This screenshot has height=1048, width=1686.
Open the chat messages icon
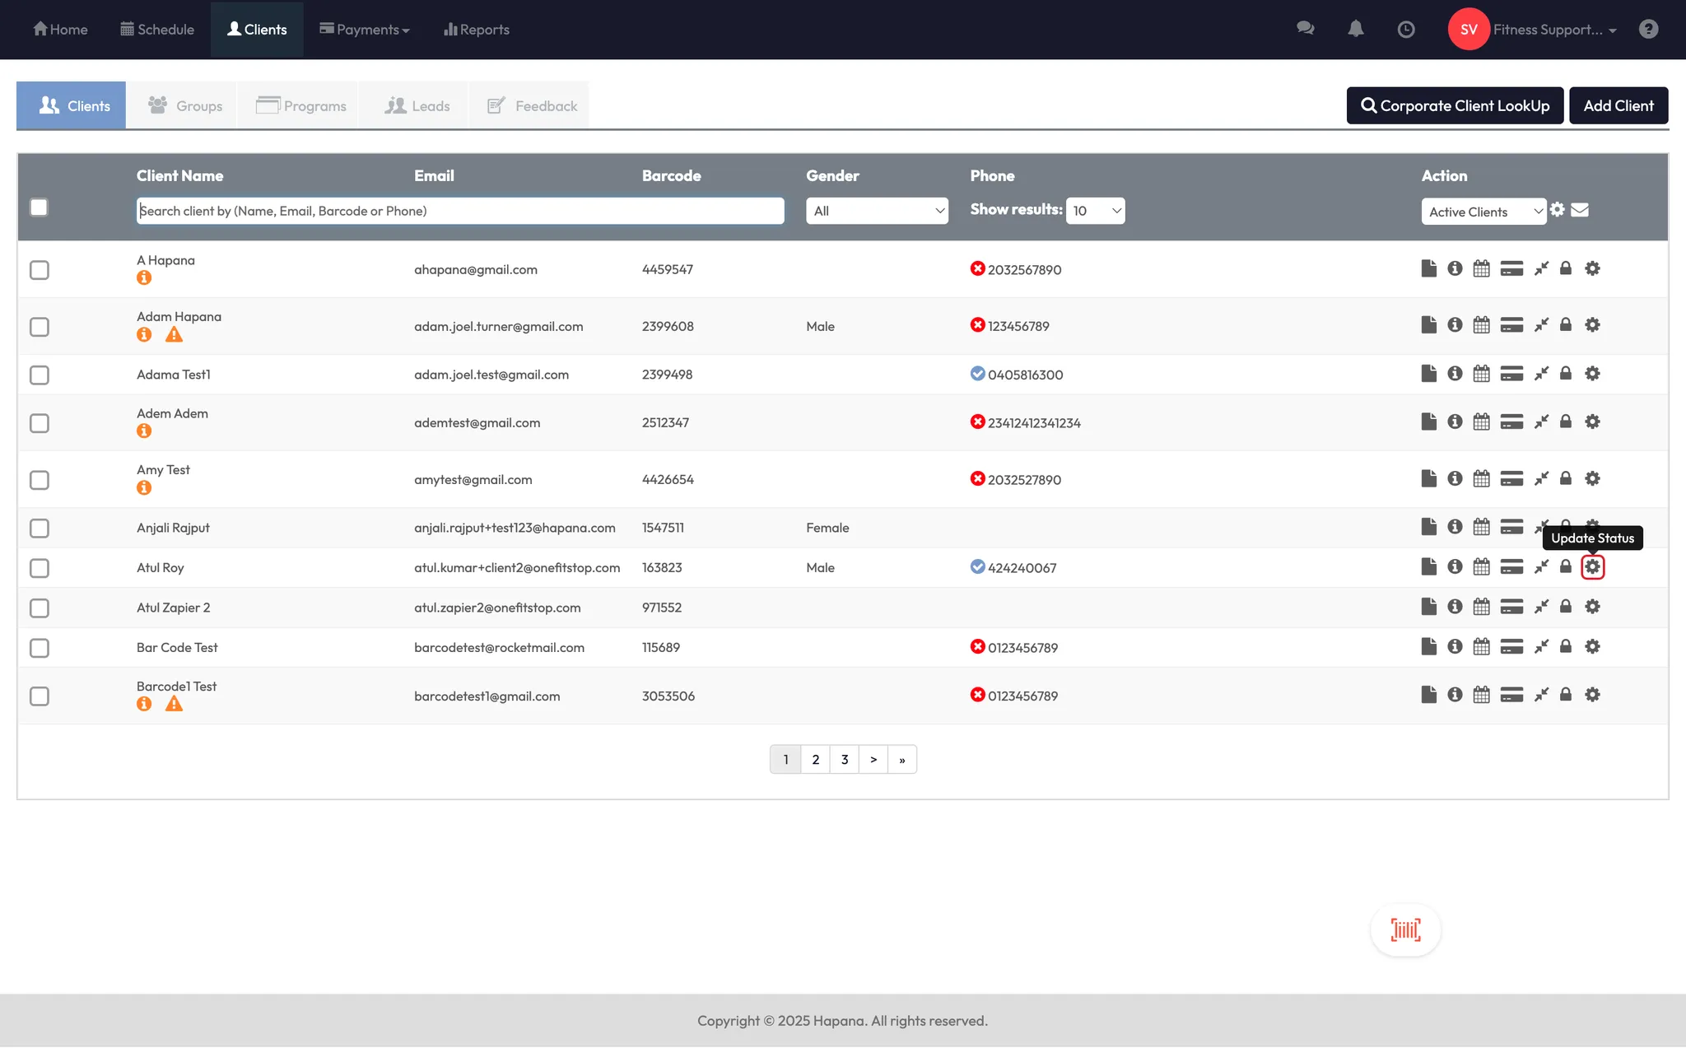[1305, 30]
